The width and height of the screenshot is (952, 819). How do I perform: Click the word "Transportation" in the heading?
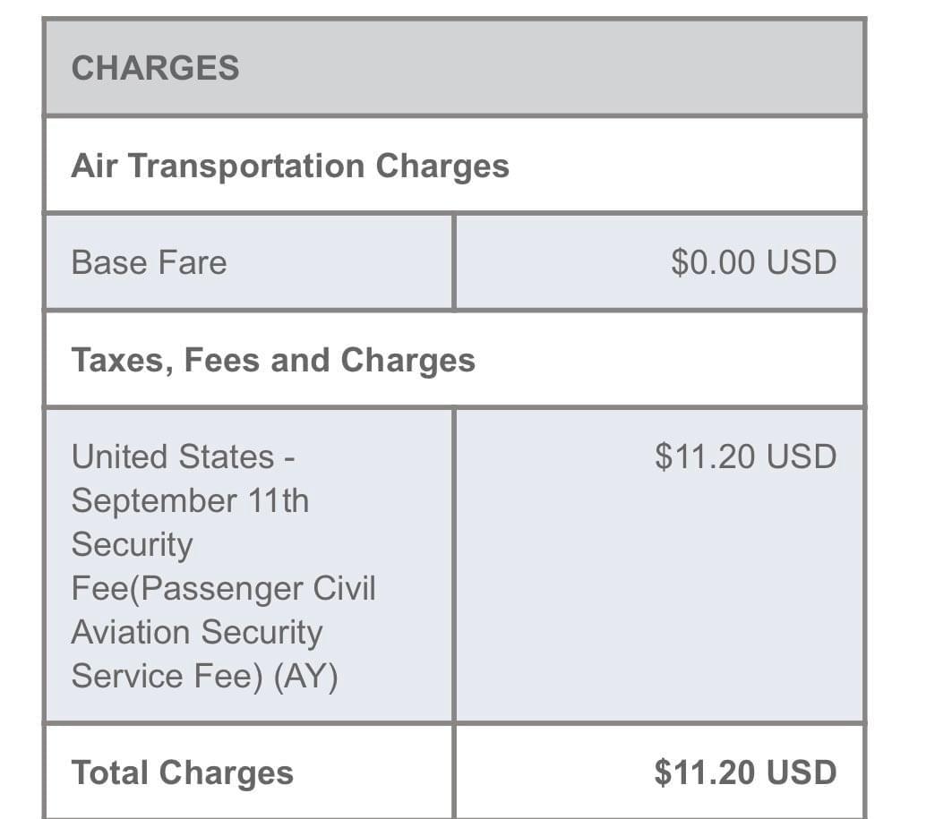coord(245,166)
